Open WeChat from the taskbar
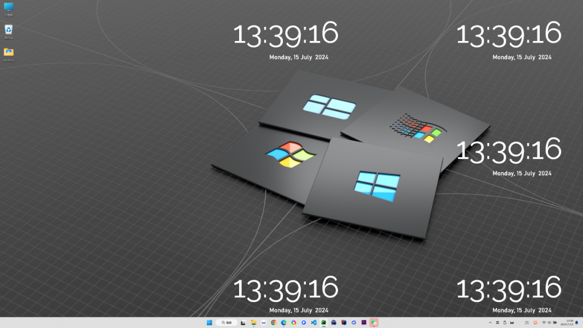583x328 pixels. 374,323
